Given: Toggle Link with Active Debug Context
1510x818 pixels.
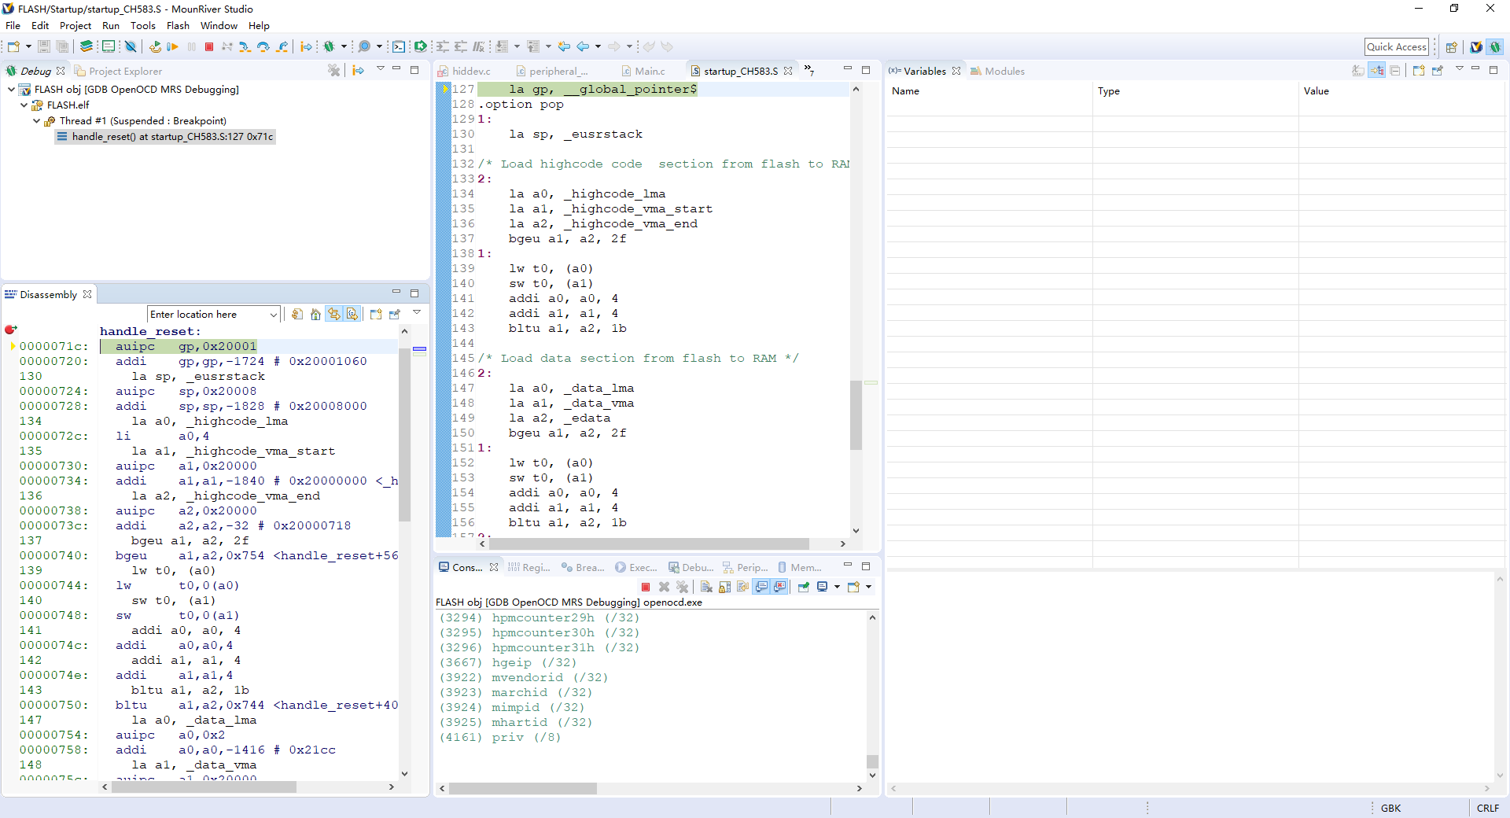Looking at the screenshot, I should (334, 314).
